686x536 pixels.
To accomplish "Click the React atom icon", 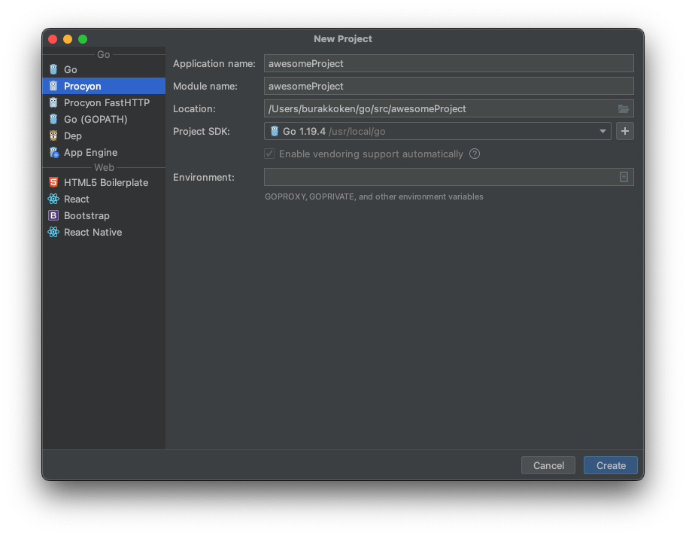I will pos(53,199).
